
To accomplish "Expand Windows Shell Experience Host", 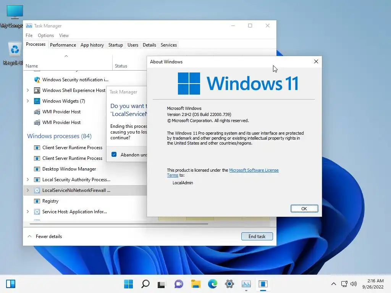I will 27,90.
